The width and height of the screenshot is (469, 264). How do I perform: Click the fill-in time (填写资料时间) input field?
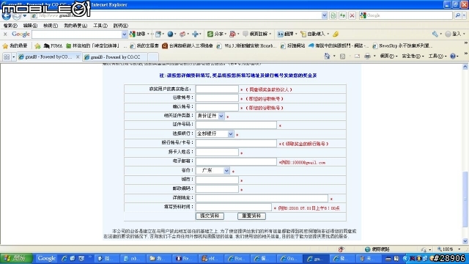(234, 207)
